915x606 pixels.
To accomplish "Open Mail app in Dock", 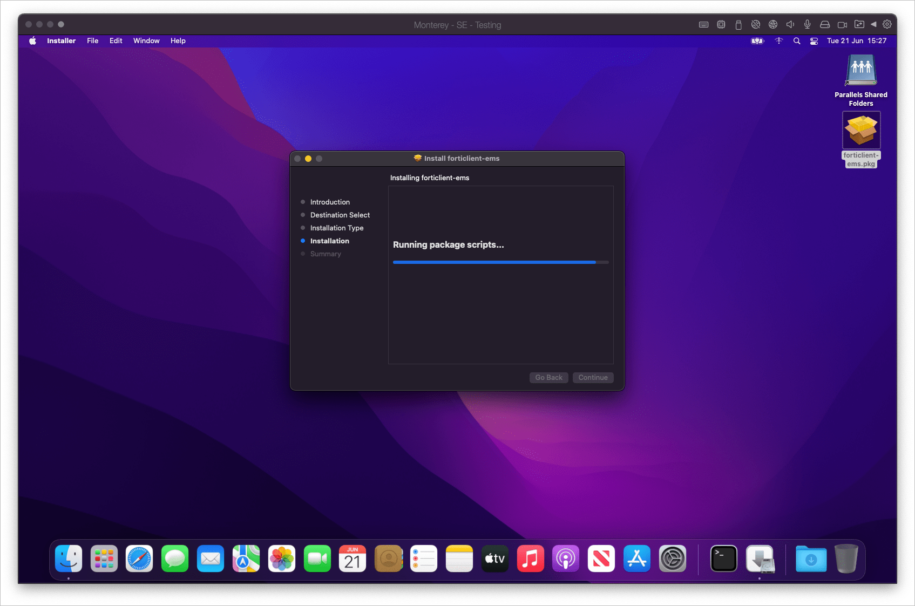I will pos(211,559).
